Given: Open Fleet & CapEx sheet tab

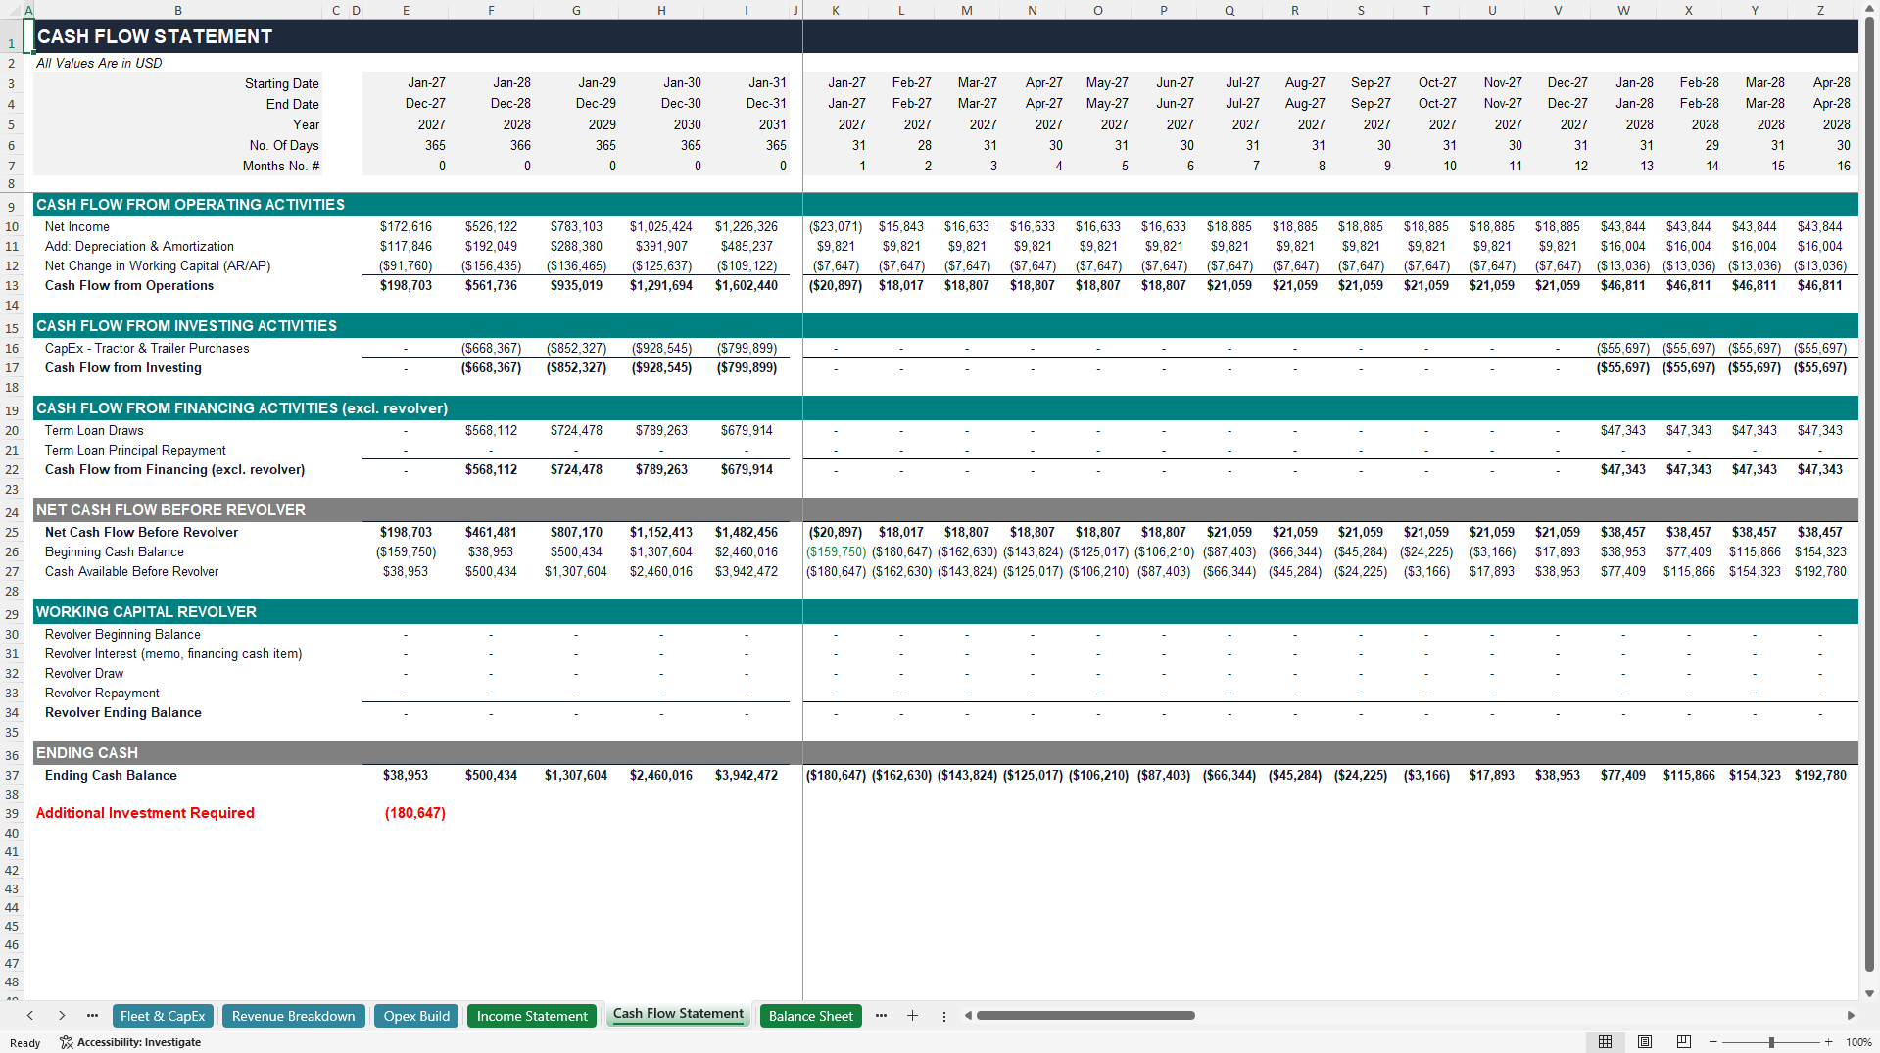Looking at the screenshot, I should [x=163, y=1016].
